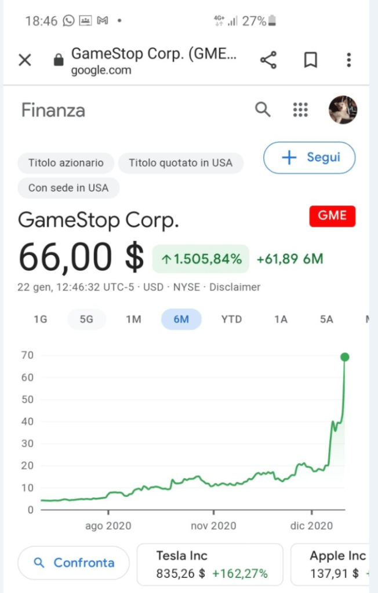This screenshot has width=378, height=593.
Task: Switch chart to 1A range
Action: (x=281, y=319)
